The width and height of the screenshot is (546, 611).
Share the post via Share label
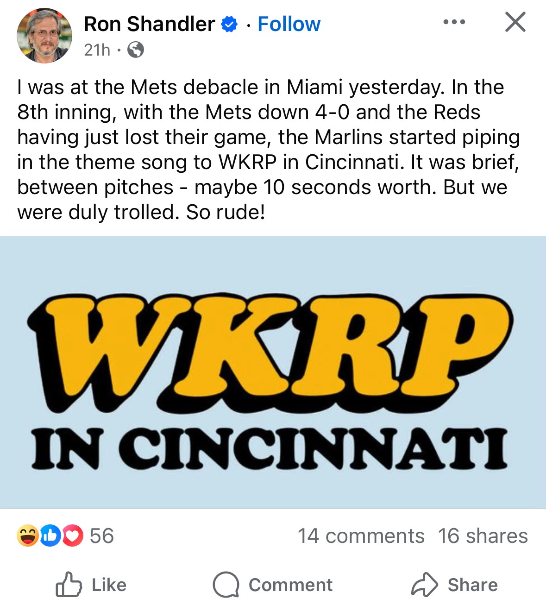(x=472, y=585)
